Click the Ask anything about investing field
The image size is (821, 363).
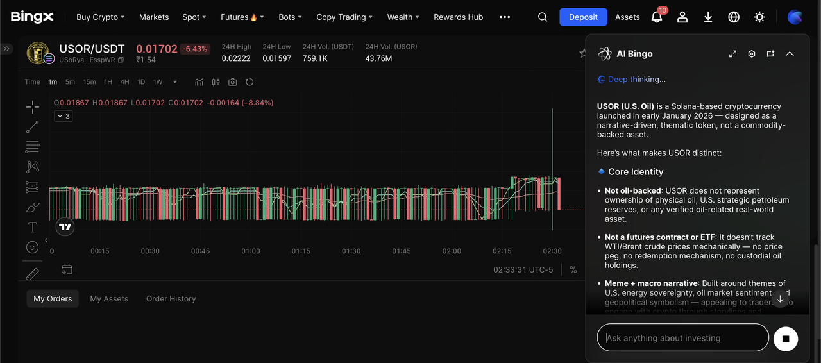pos(682,338)
